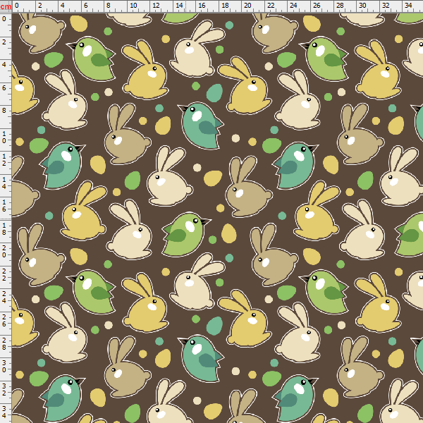
Task: Click 22 on the vertical ruler
Action: pos(4,275)
